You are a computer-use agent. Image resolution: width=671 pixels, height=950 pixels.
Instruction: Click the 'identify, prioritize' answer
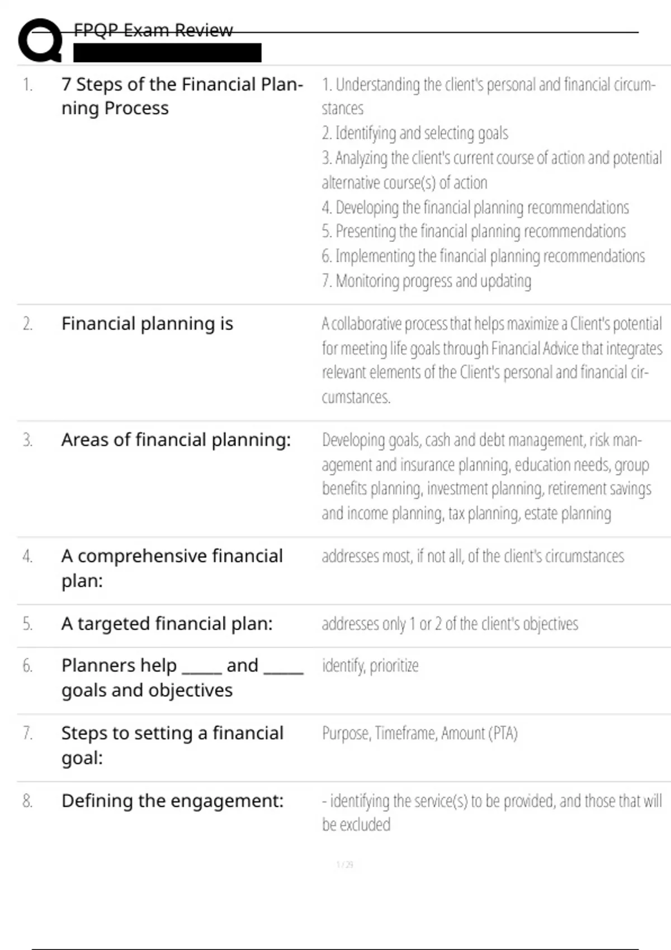(370, 666)
